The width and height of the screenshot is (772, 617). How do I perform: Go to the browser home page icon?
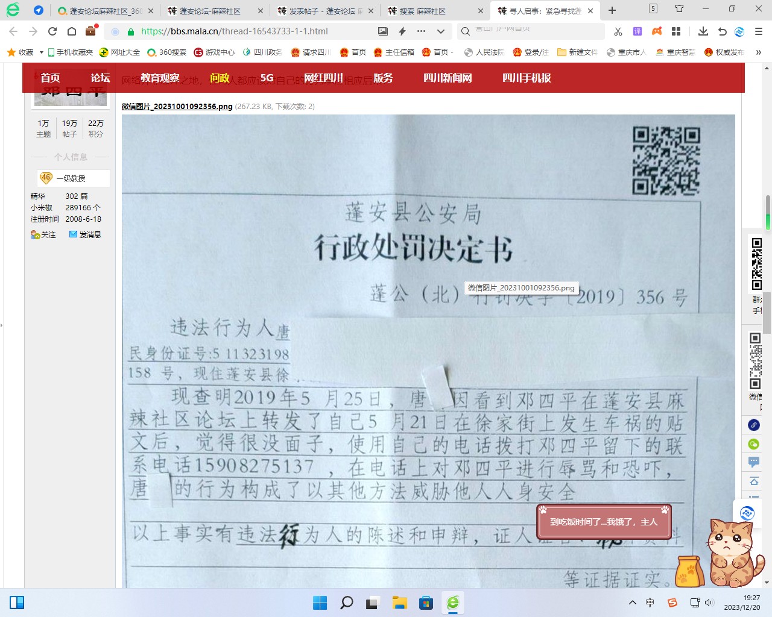[x=72, y=31]
